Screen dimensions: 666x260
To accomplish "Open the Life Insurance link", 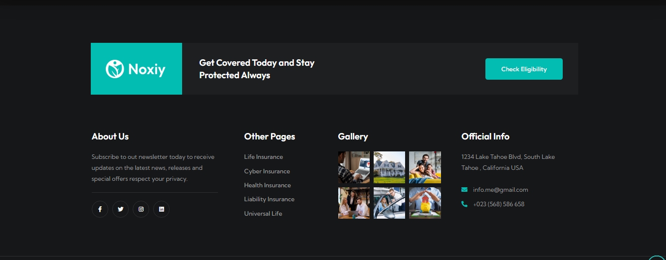I will click(263, 157).
